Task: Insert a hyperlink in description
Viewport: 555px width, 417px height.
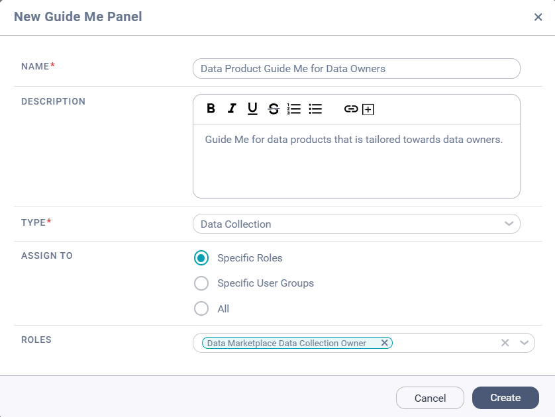Action: 351,109
